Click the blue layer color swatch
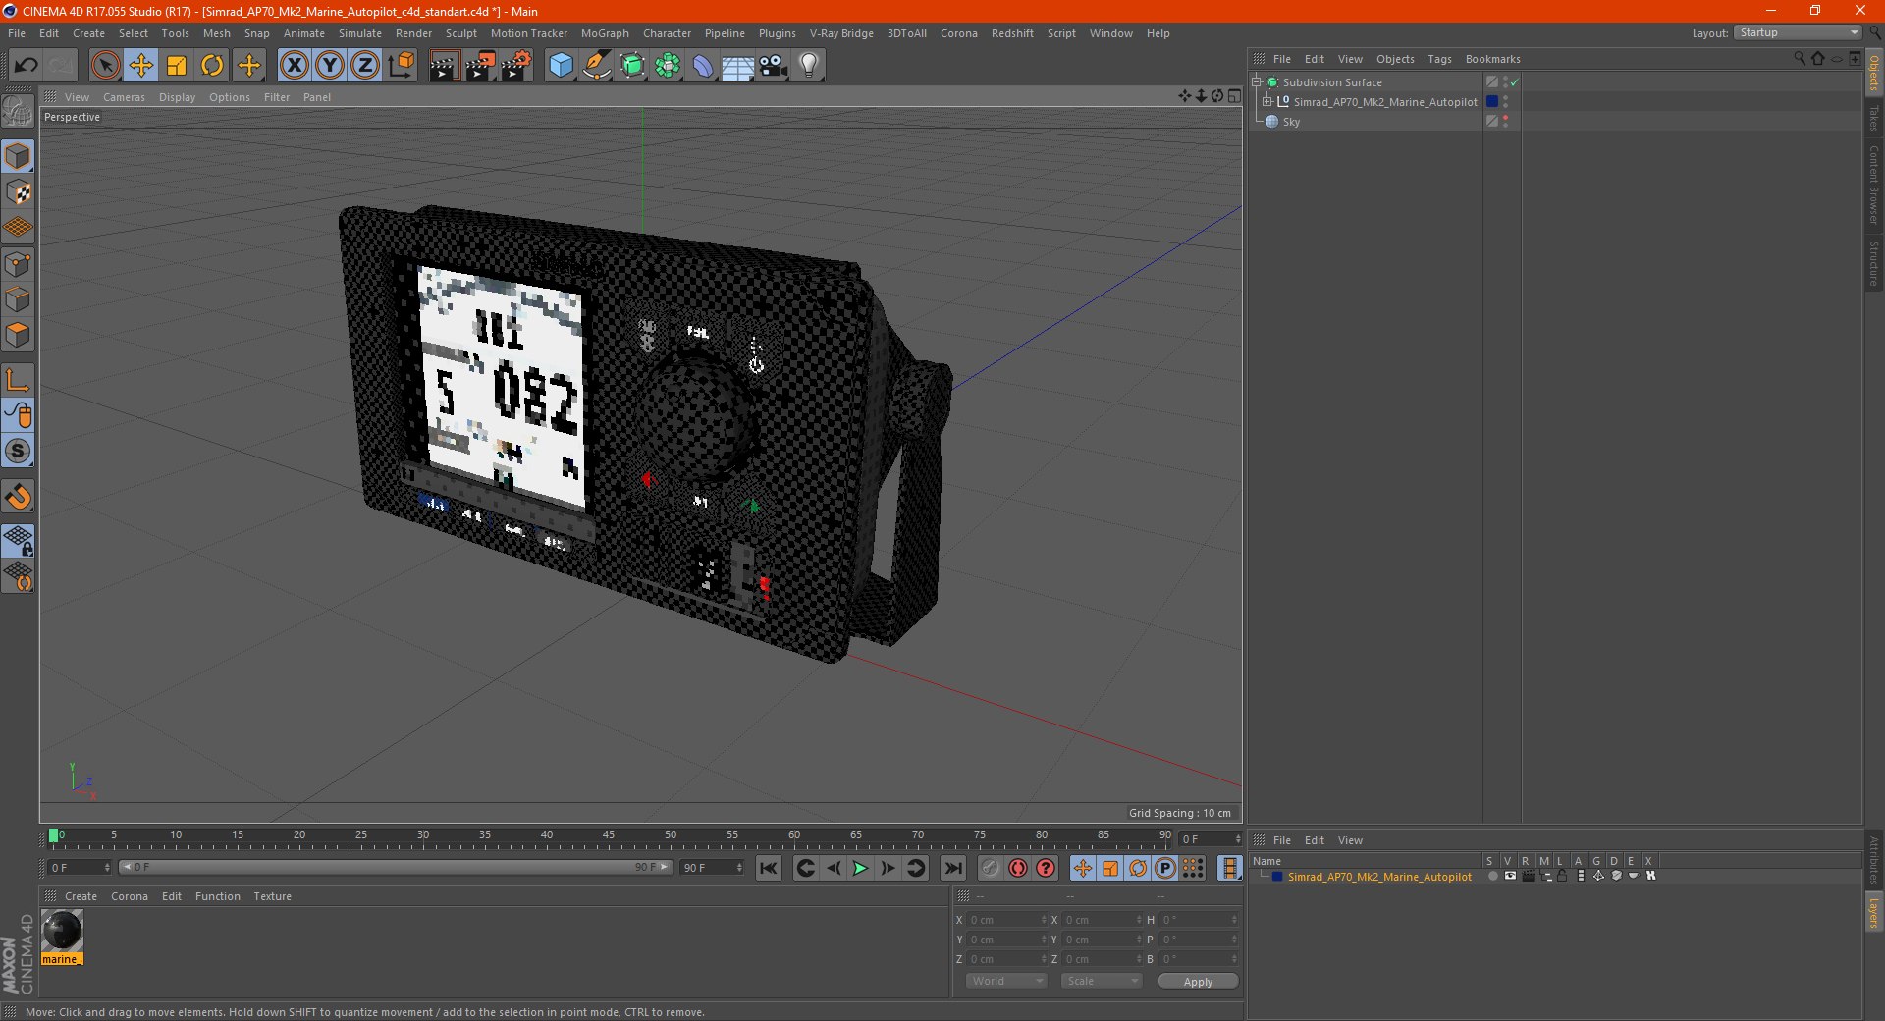 pos(1277,877)
